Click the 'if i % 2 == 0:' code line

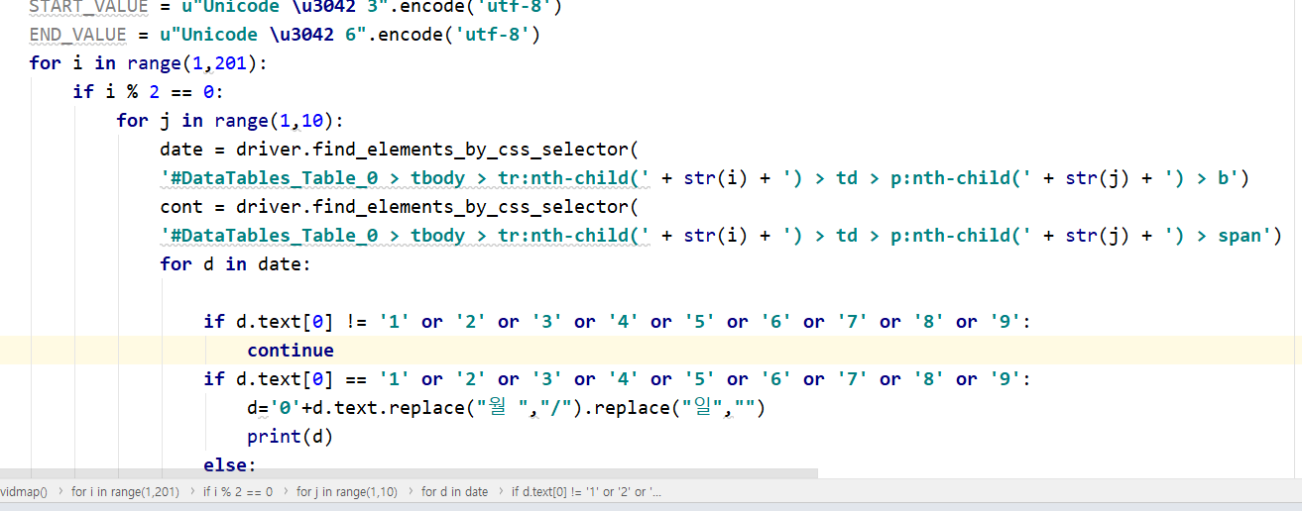point(149,92)
